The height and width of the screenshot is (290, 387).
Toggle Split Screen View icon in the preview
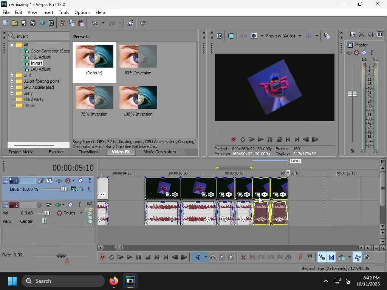point(254,36)
